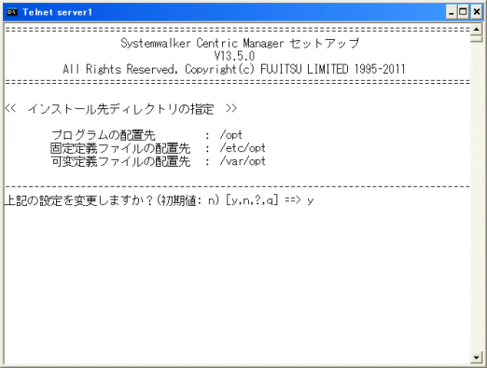Click the Telnet server1 title bar text
Viewport: 487px width, 368px height.
click(57, 12)
